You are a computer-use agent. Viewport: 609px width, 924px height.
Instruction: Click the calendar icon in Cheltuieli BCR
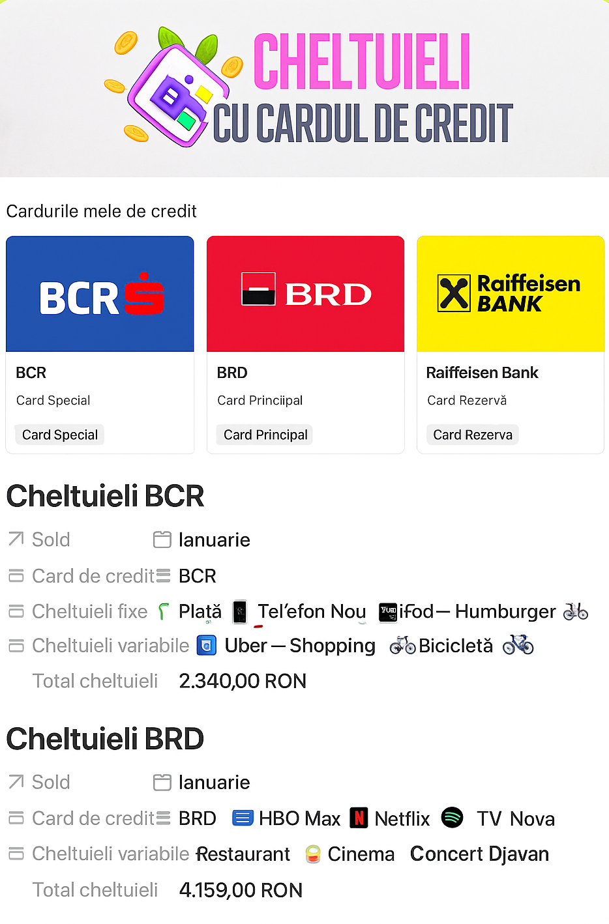[x=162, y=540]
